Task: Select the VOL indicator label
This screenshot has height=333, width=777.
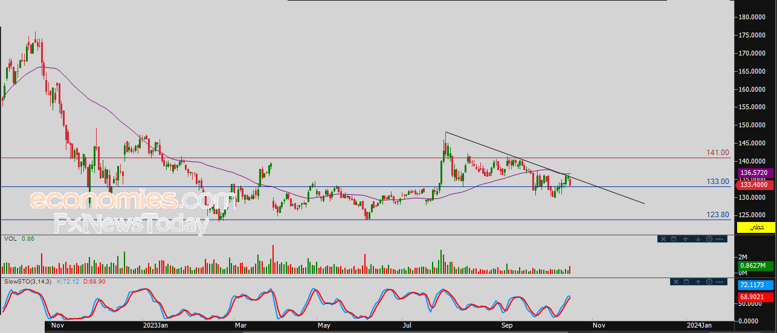Action: [10, 239]
